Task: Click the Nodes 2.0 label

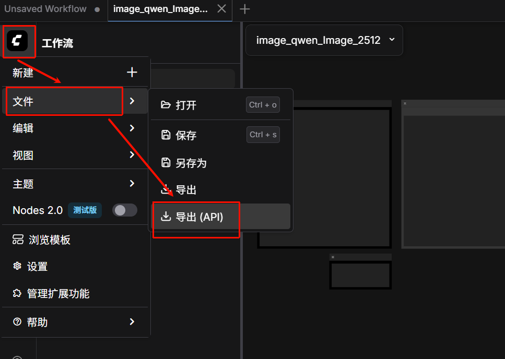Action: [38, 210]
